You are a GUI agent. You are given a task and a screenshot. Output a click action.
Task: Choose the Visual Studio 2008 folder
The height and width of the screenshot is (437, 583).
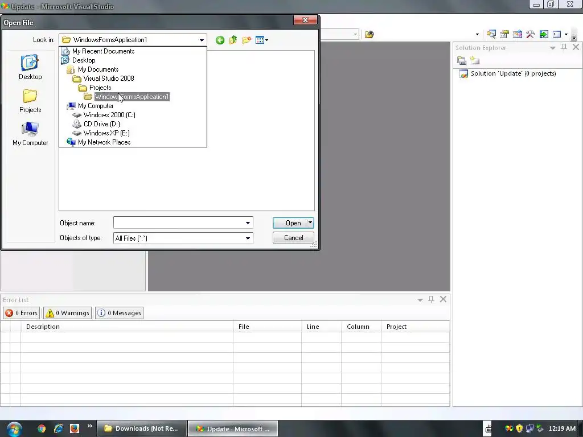coord(109,79)
